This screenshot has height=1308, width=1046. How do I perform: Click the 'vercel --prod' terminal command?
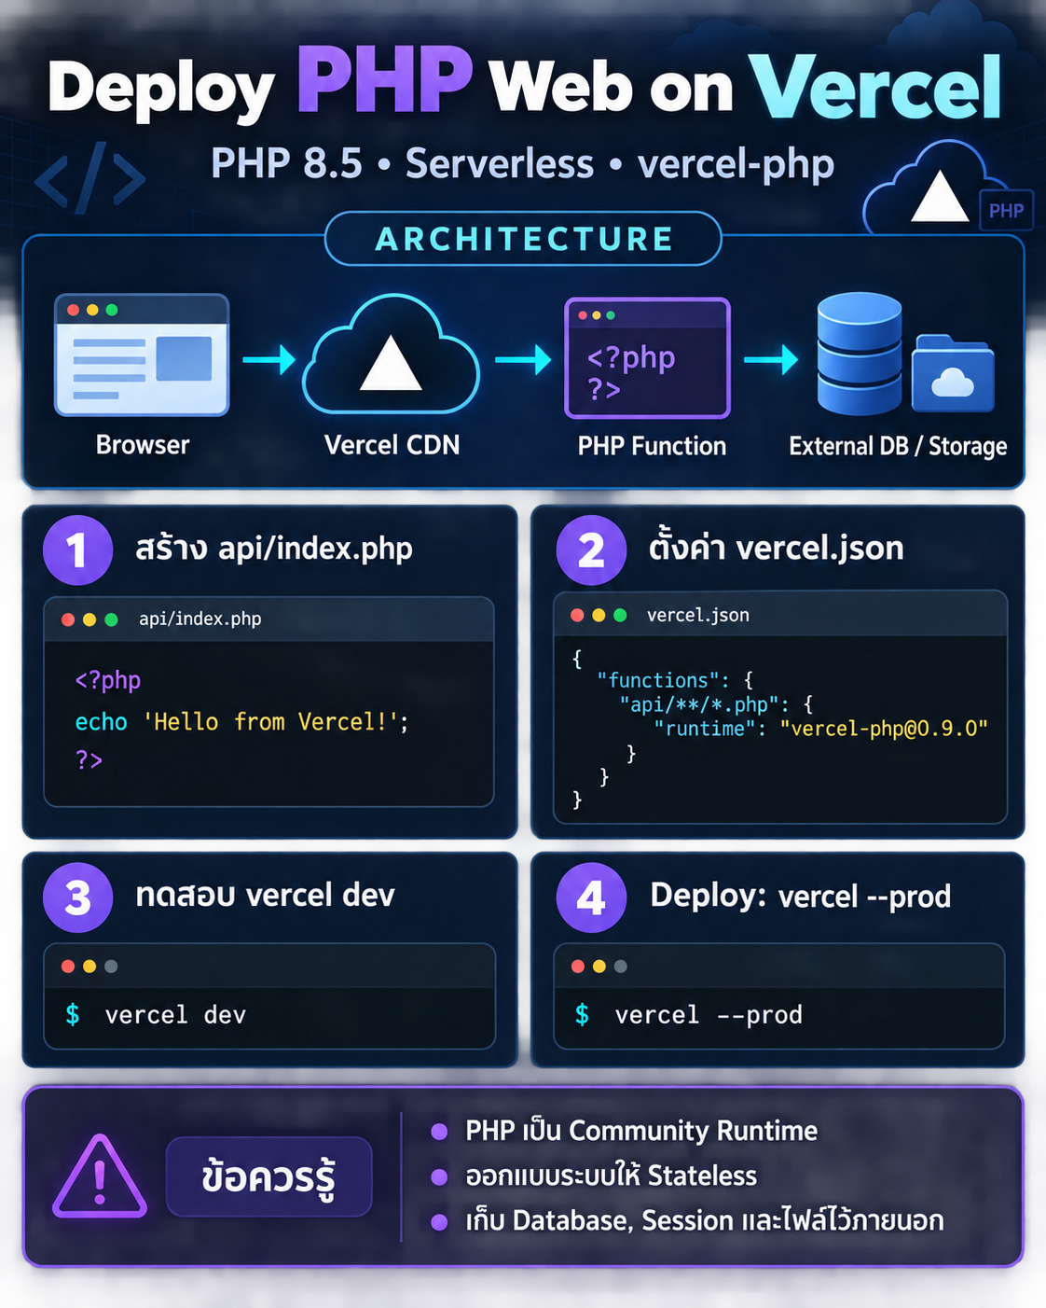click(x=709, y=1015)
